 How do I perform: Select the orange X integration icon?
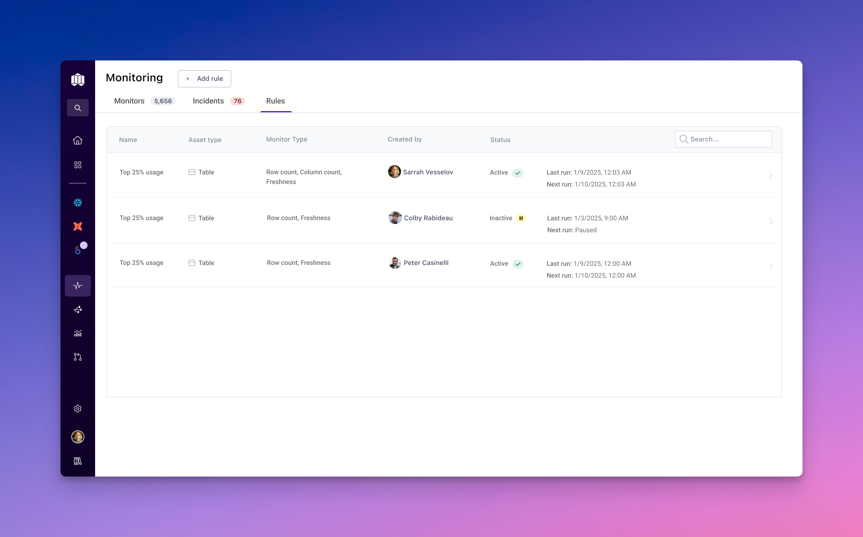point(78,226)
